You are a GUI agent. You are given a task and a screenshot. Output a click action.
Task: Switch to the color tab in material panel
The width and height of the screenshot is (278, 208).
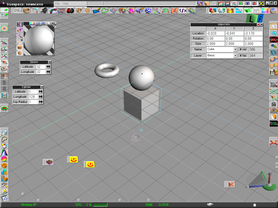click(x=32, y=23)
